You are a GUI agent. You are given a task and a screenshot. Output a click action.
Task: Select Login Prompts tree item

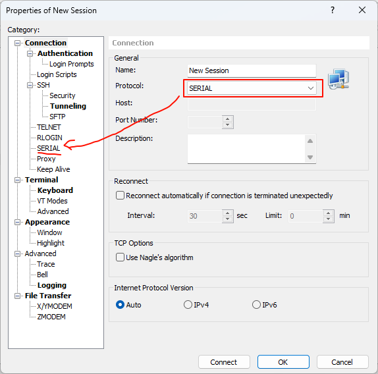[x=72, y=64]
